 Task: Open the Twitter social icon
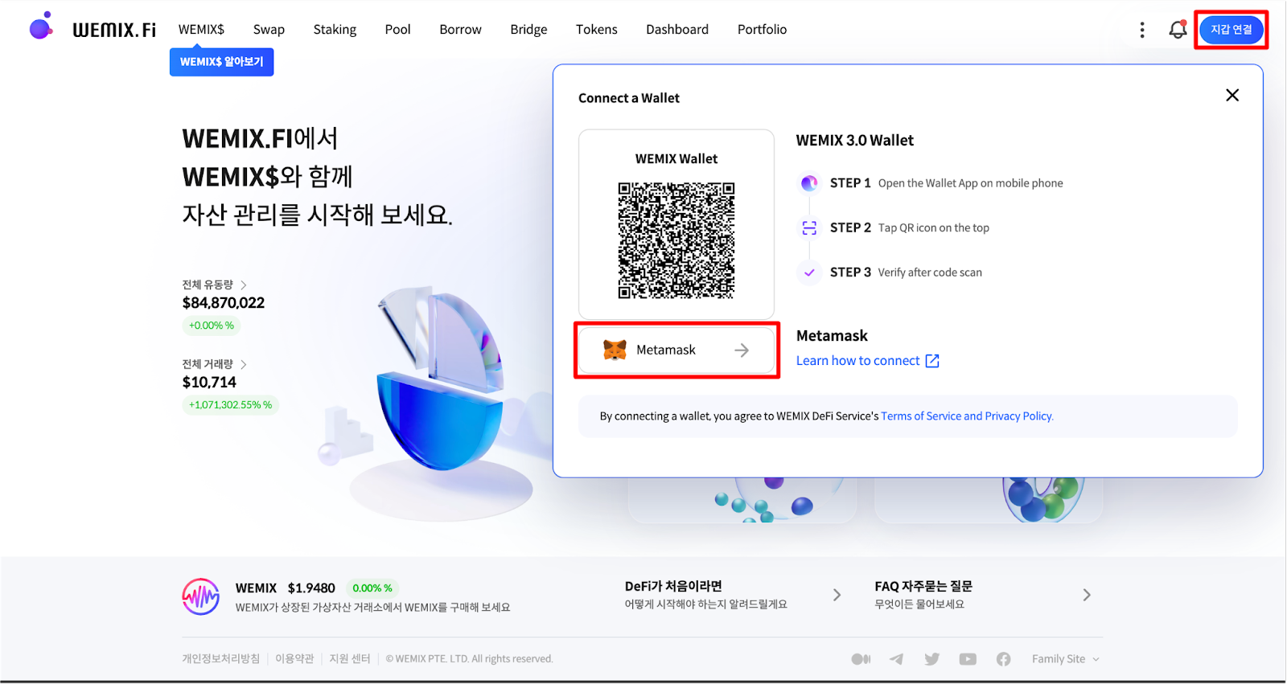pos(932,659)
